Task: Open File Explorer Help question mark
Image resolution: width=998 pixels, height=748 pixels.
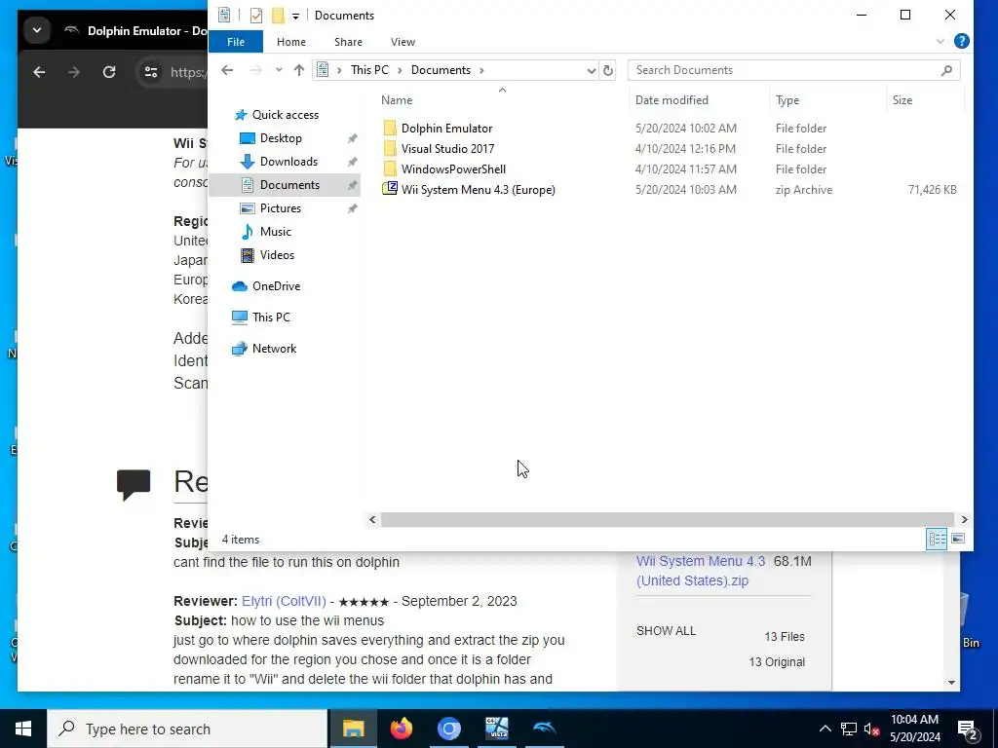Action: pos(962,41)
